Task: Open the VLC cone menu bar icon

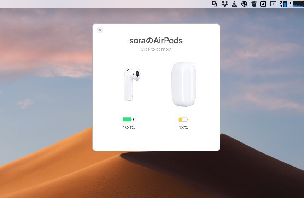Action: click(234, 4)
